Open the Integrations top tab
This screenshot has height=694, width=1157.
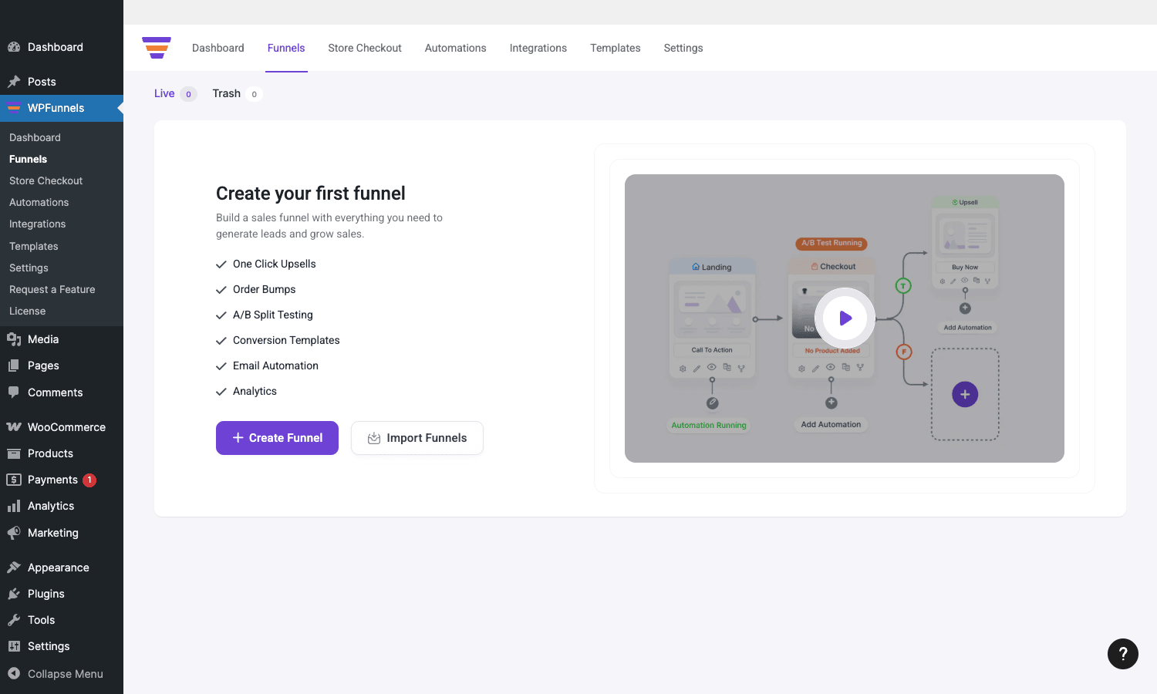(x=538, y=48)
